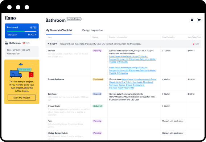Screen dimensions: 206x142
Task: Open the Bathtub Planning status badge
Action: tap(97, 51)
